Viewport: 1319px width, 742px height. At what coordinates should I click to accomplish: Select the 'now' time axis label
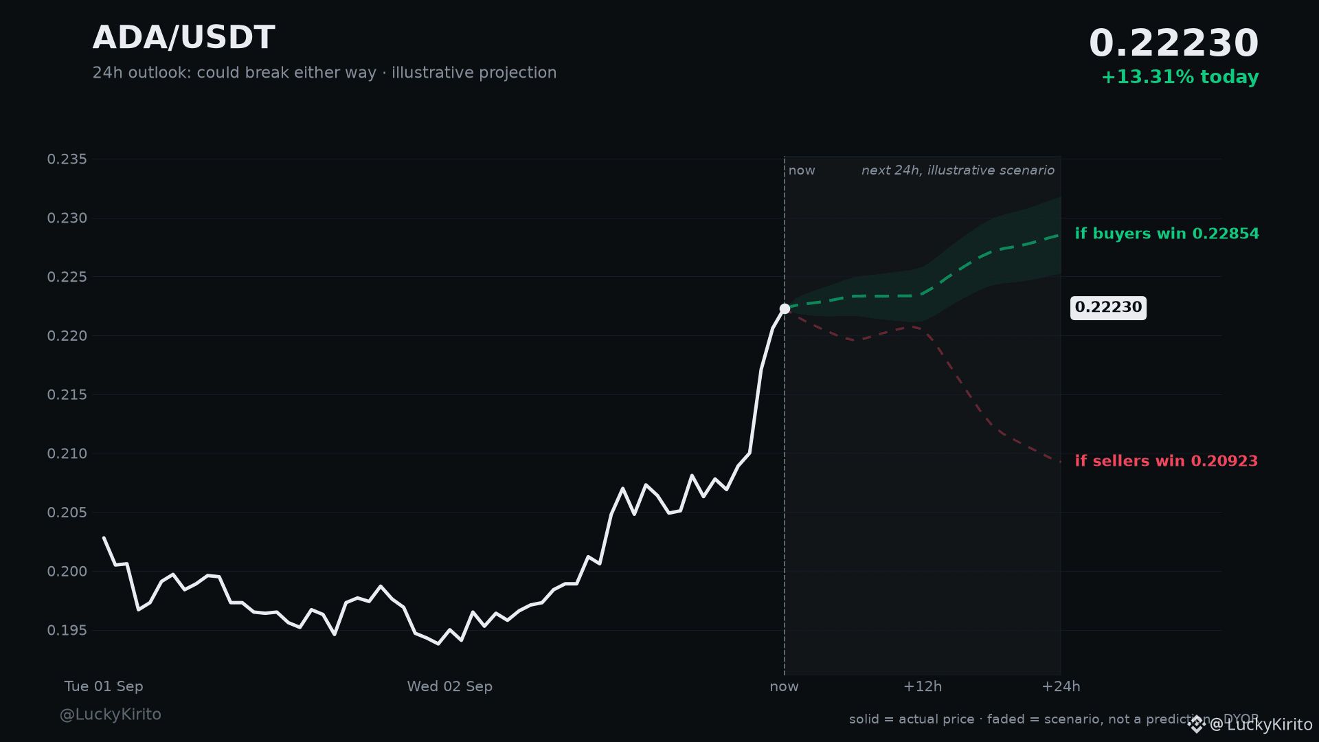784,686
